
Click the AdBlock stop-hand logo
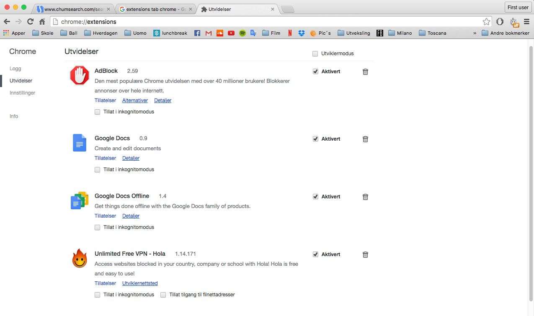pos(80,75)
